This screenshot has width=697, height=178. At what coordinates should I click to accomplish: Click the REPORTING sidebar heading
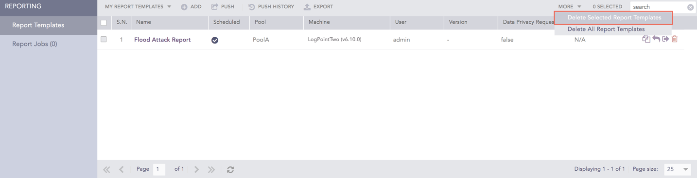pos(23,6)
